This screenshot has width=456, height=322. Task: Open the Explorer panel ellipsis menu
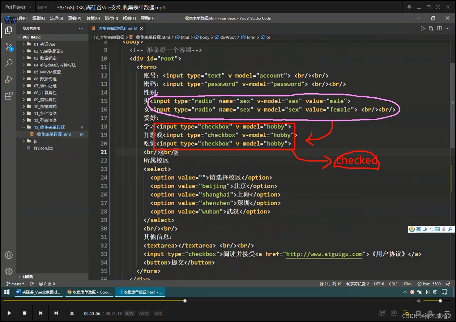click(81, 28)
